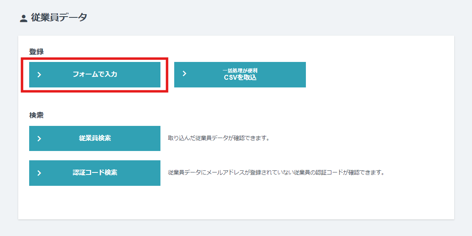Screen dimensions: 472x236
Task: Click the chevron arrow on 認証コード検索 button
Action: coord(39,173)
